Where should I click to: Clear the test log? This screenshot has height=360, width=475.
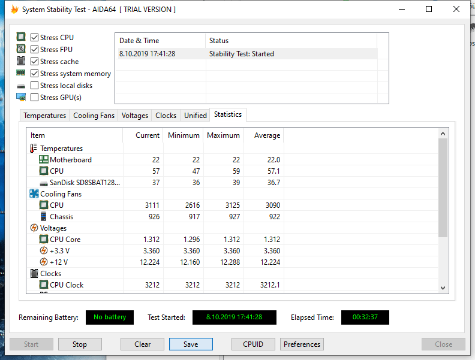click(x=142, y=344)
